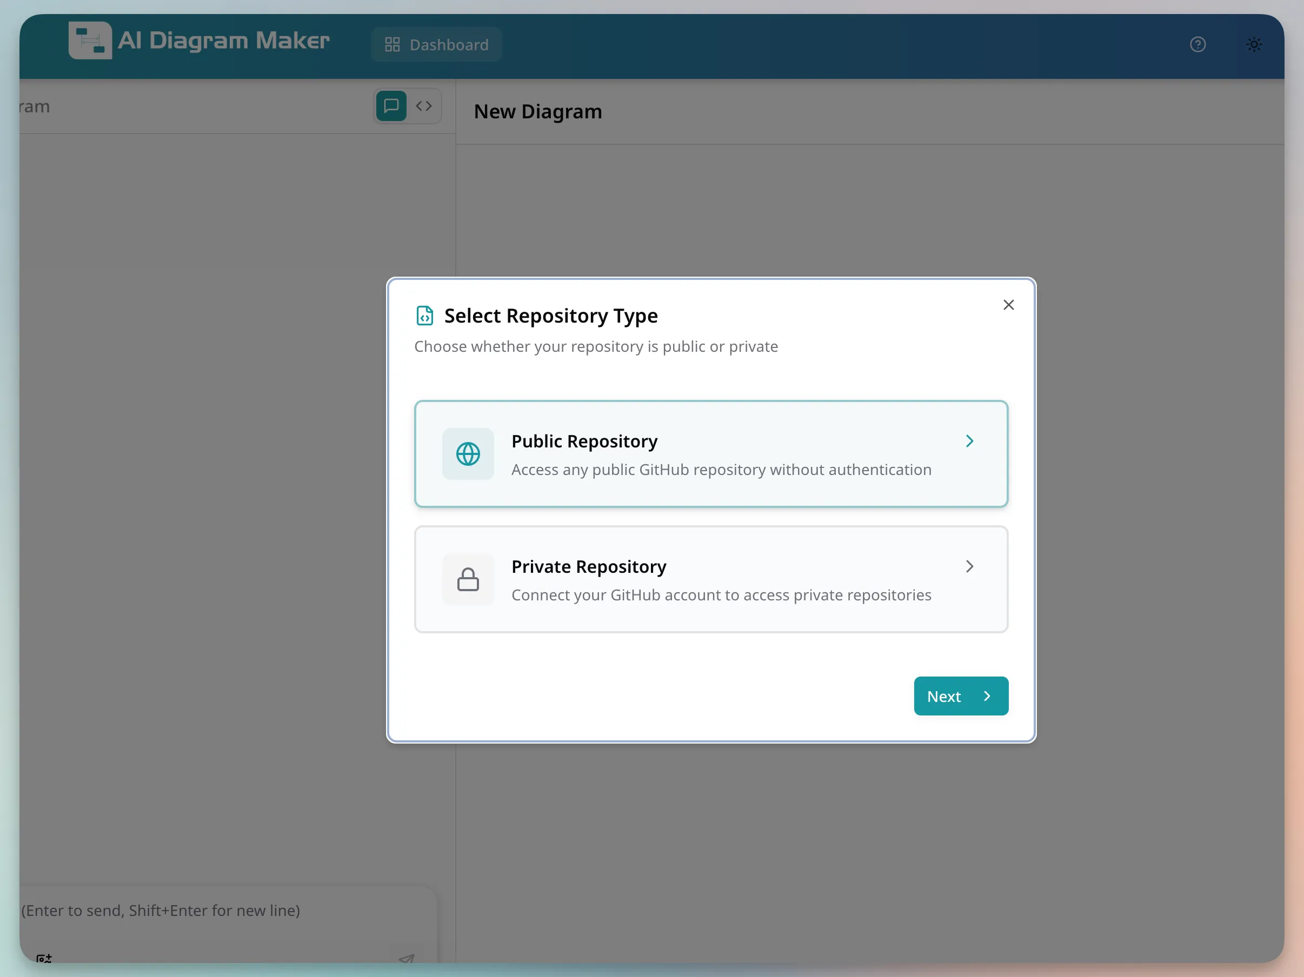Switch to code view with the angle brackets icon
The image size is (1304, 977).
click(x=423, y=106)
